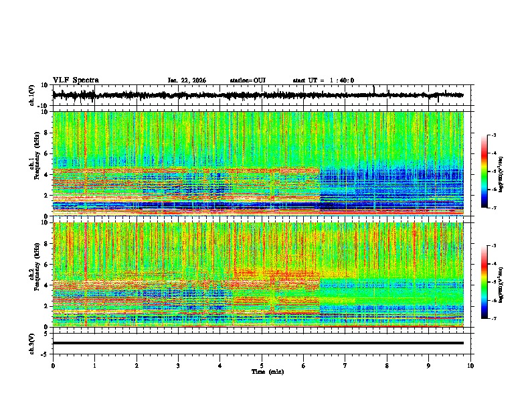
Task: Click the ch.2 spectrogram frequency tick "8"
Action: point(47,244)
